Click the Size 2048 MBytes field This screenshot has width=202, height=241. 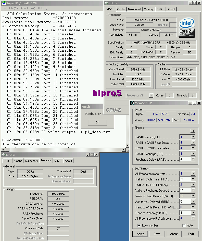pyautogui.click(x=30, y=176)
